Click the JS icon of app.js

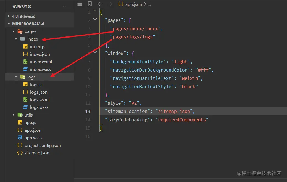click(20, 123)
